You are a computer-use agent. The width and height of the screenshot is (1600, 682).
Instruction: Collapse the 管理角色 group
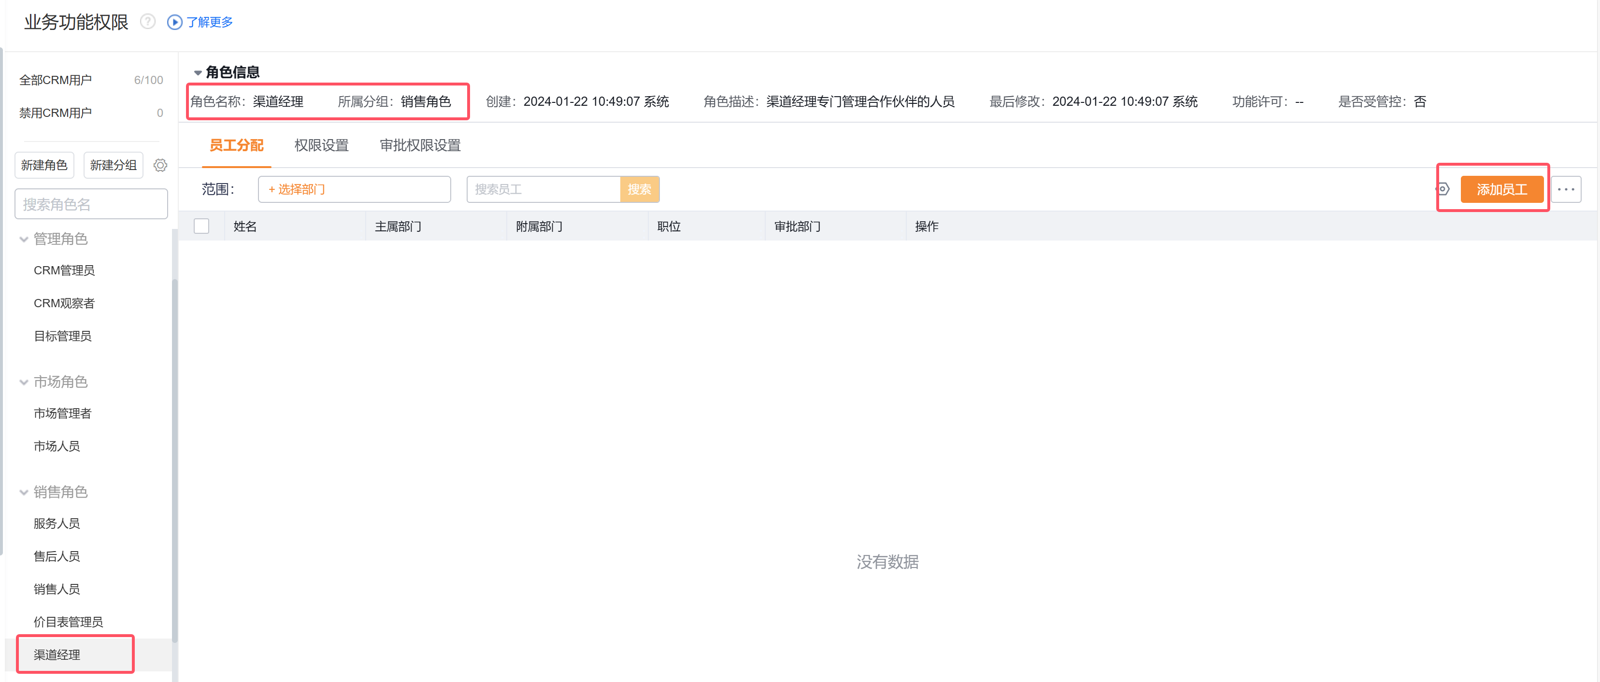click(x=24, y=239)
